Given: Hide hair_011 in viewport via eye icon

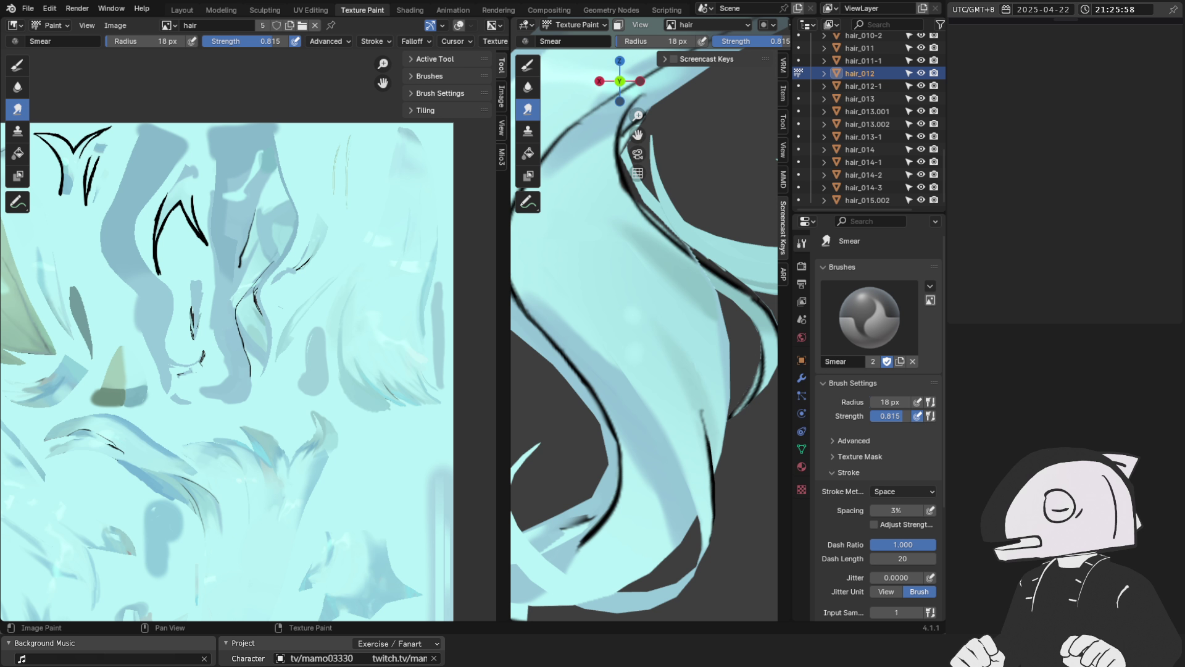Looking at the screenshot, I should (921, 48).
